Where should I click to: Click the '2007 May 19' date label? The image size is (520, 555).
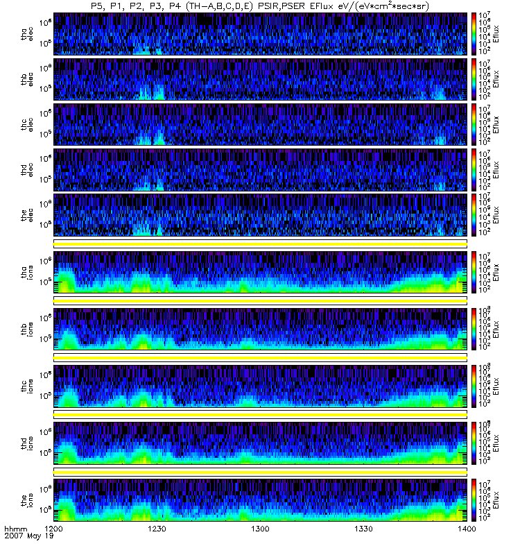tap(29, 536)
